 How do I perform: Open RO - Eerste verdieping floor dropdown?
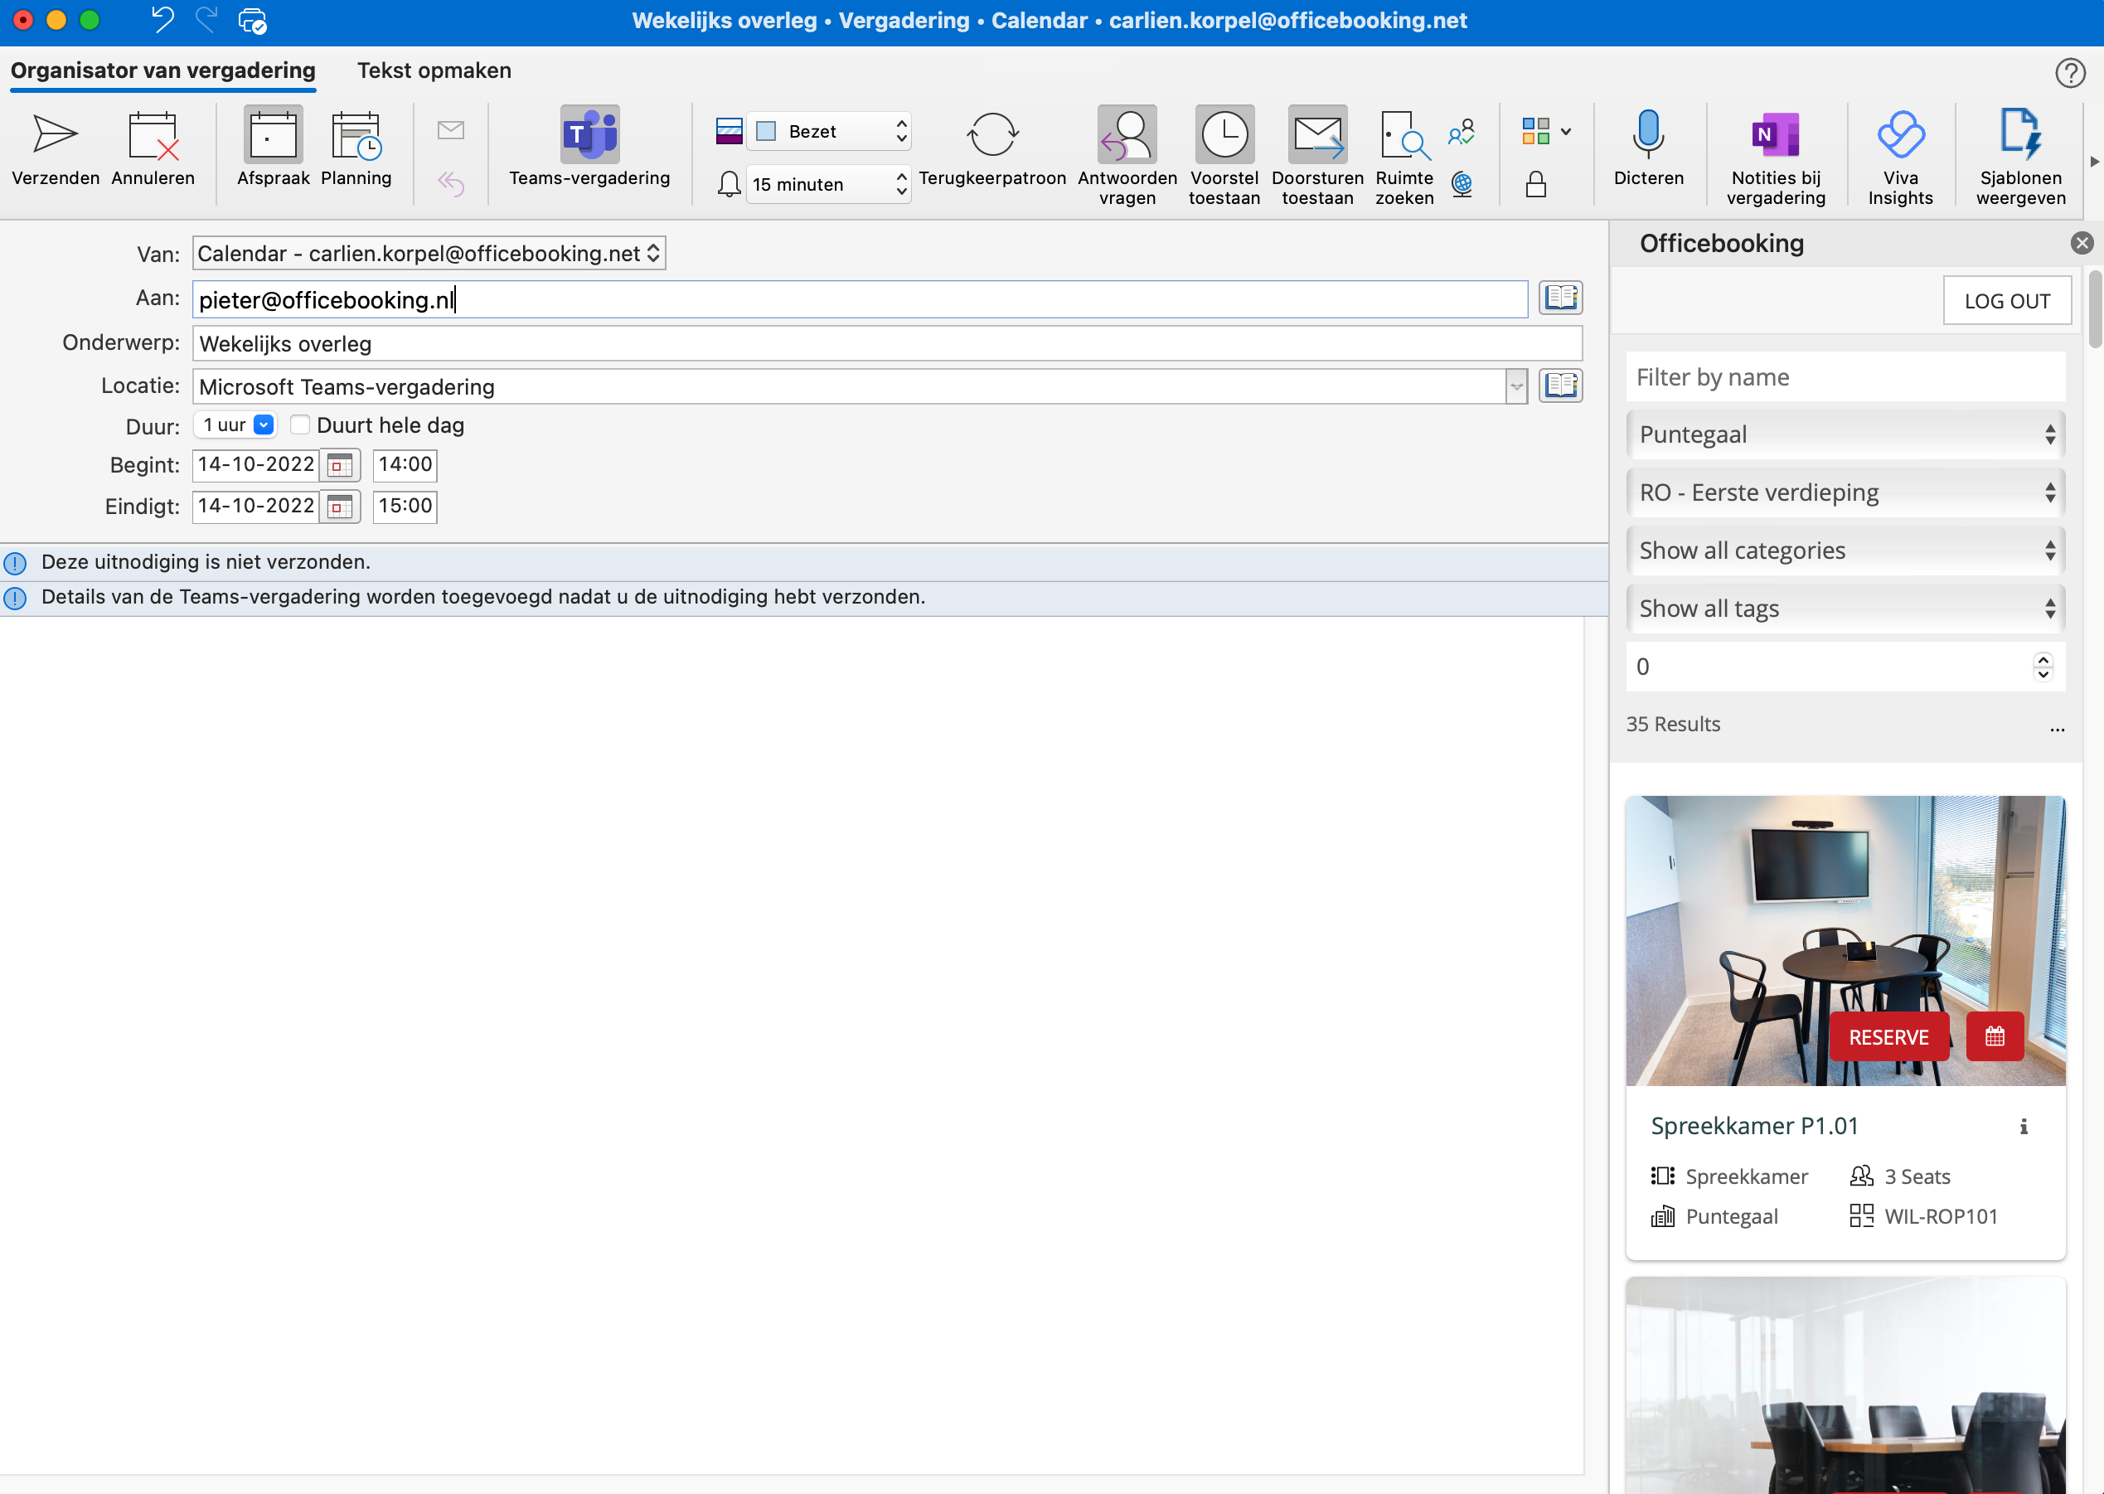(x=1845, y=492)
